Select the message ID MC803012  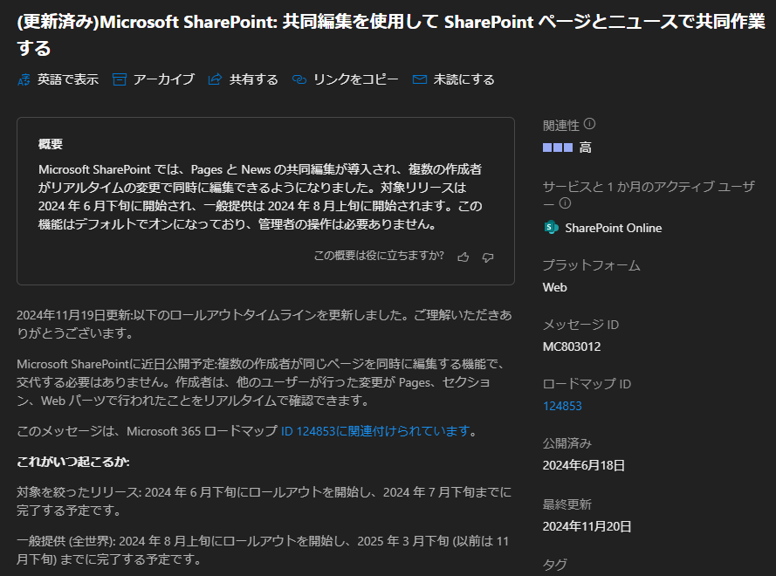pos(572,346)
